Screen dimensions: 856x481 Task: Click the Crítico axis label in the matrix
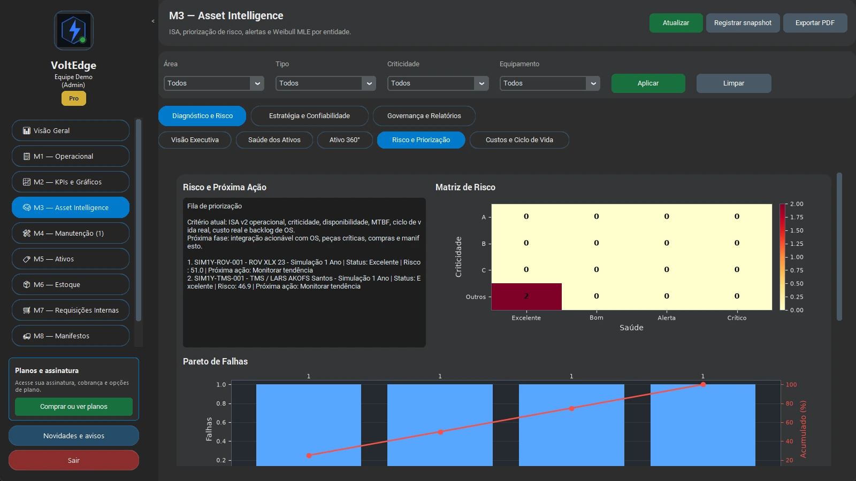737,317
